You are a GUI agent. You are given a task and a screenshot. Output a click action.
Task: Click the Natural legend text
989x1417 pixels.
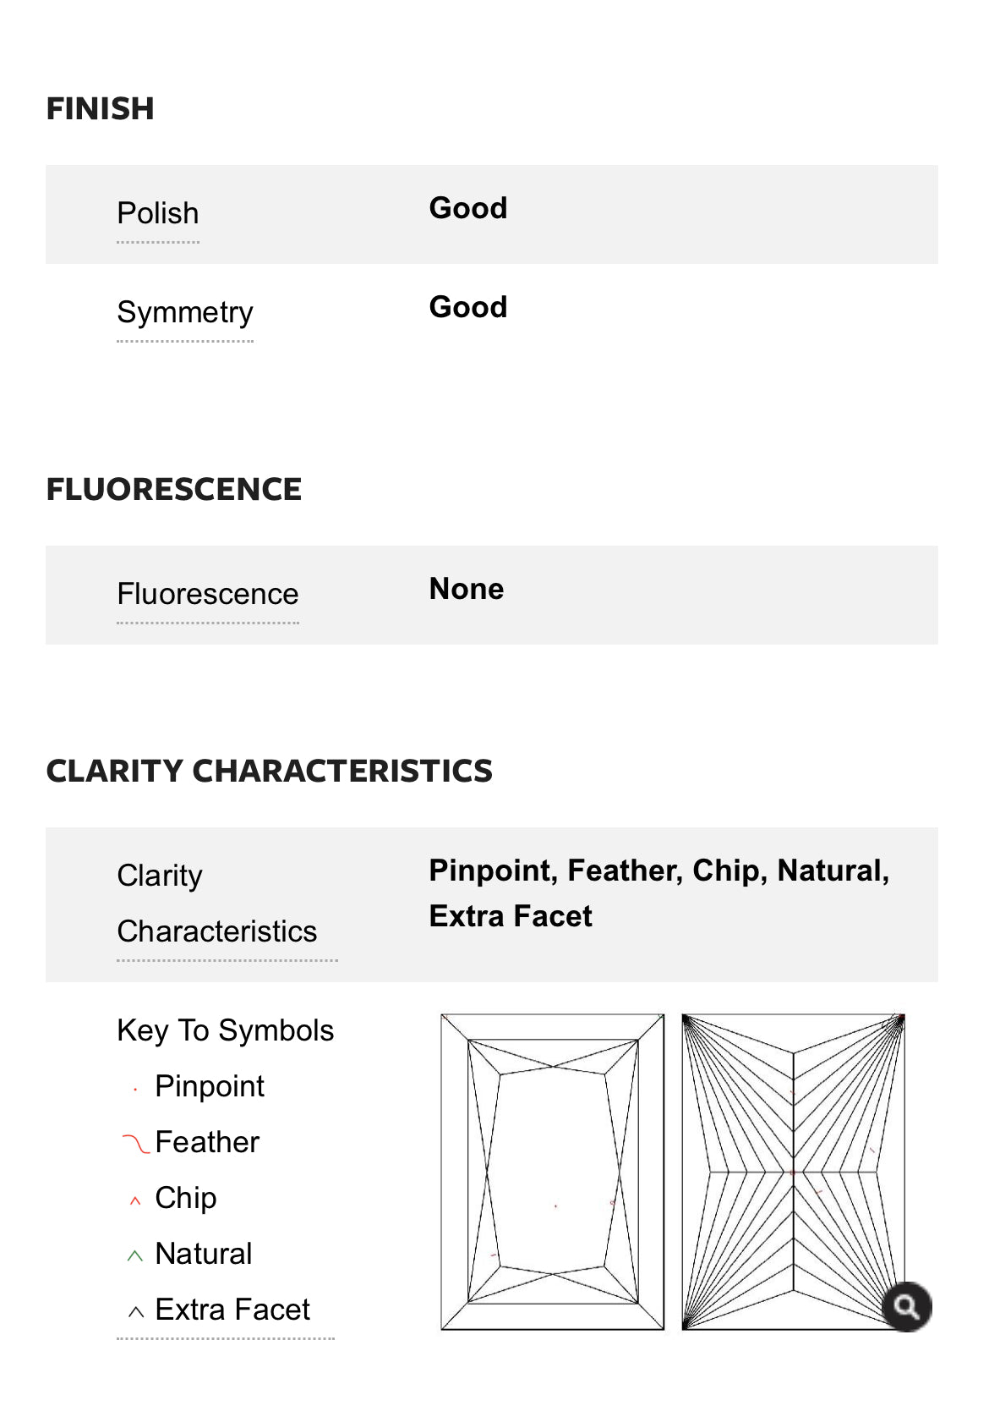(204, 1254)
